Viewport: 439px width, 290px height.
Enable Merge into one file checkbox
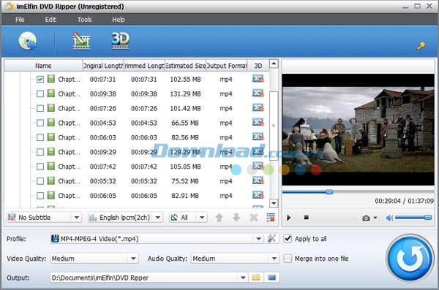tap(288, 259)
